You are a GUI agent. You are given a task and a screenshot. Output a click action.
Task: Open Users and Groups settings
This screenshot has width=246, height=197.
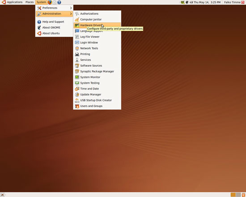tap(97, 106)
